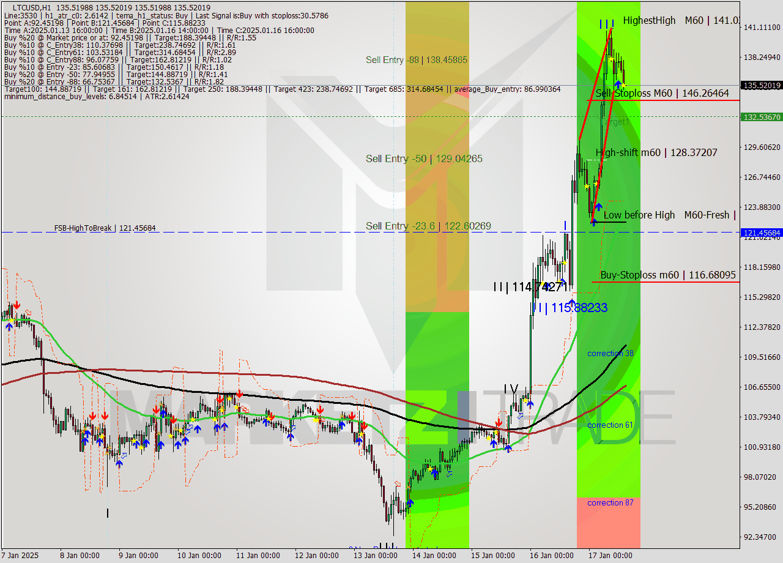Click the '12 Jan 00:00' date label
Image resolution: width=783 pixels, height=563 pixels.
click(x=316, y=556)
